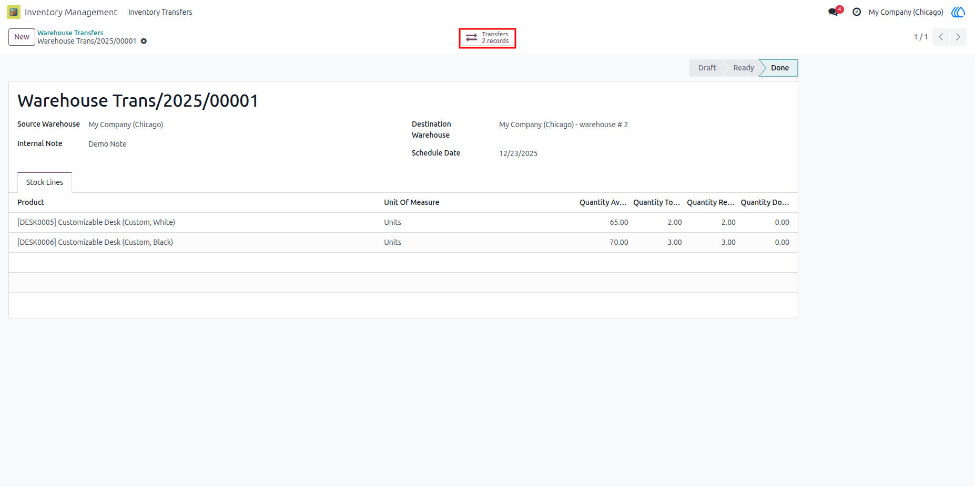The height and width of the screenshot is (487, 975).
Task: Go back to Warehouse Transfers breadcrumb
Action: click(70, 33)
